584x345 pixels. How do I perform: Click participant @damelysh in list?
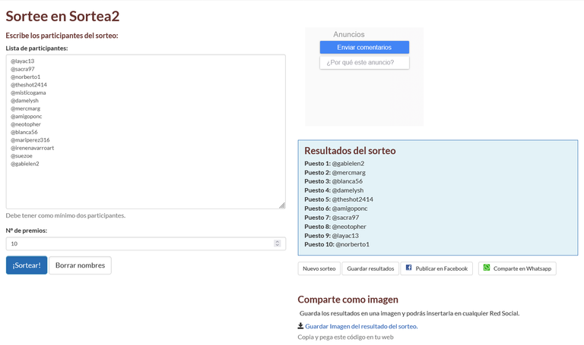[x=24, y=100]
